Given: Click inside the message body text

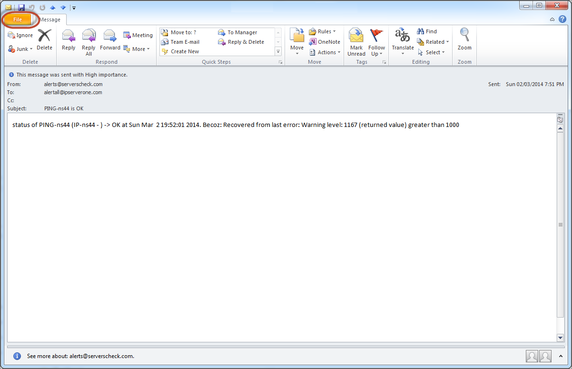Looking at the screenshot, I should [236, 125].
